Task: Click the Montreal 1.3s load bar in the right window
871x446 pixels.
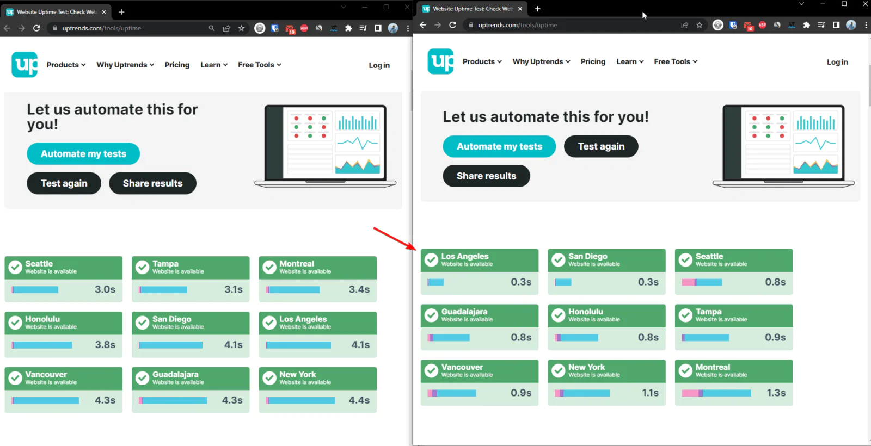Action: click(x=716, y=393)
